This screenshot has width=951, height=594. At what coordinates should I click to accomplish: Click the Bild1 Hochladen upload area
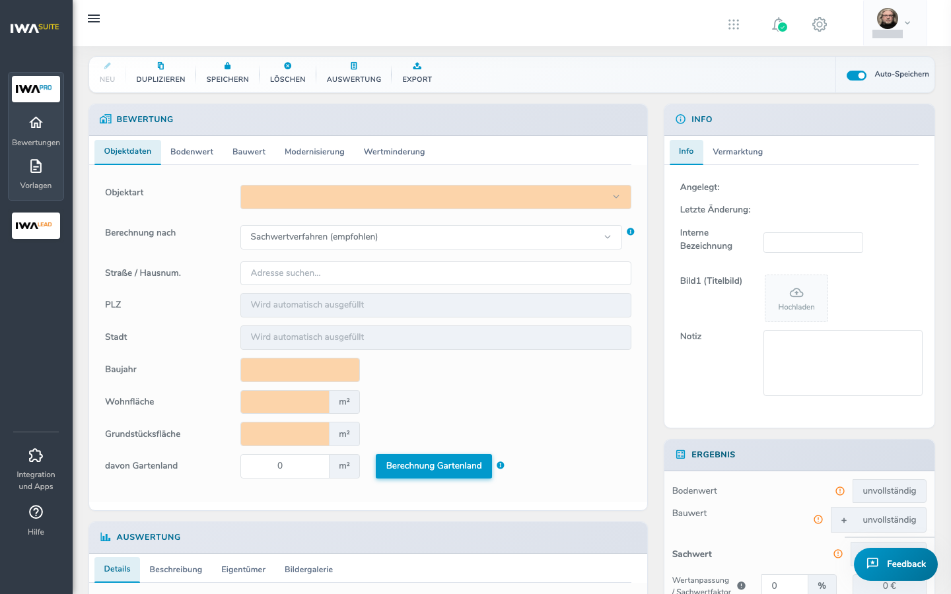pos(796,298)
